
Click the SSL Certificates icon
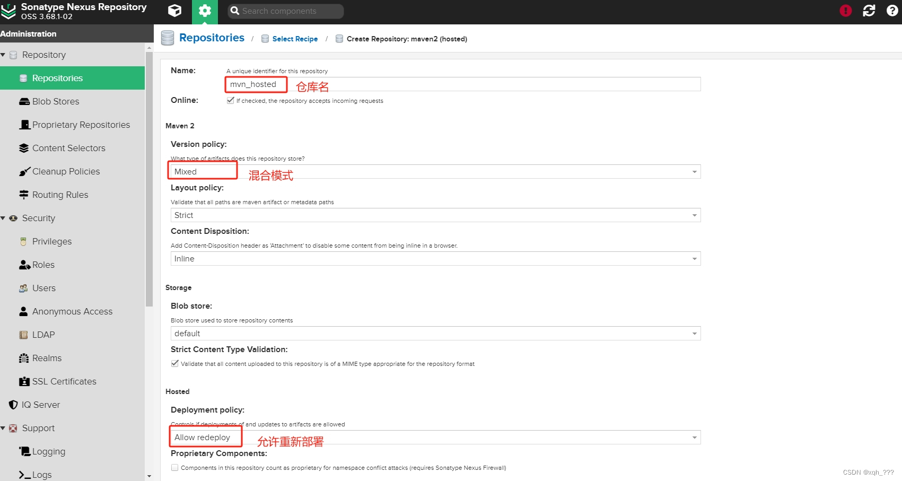pyautogui.click(x=24, y=381)
